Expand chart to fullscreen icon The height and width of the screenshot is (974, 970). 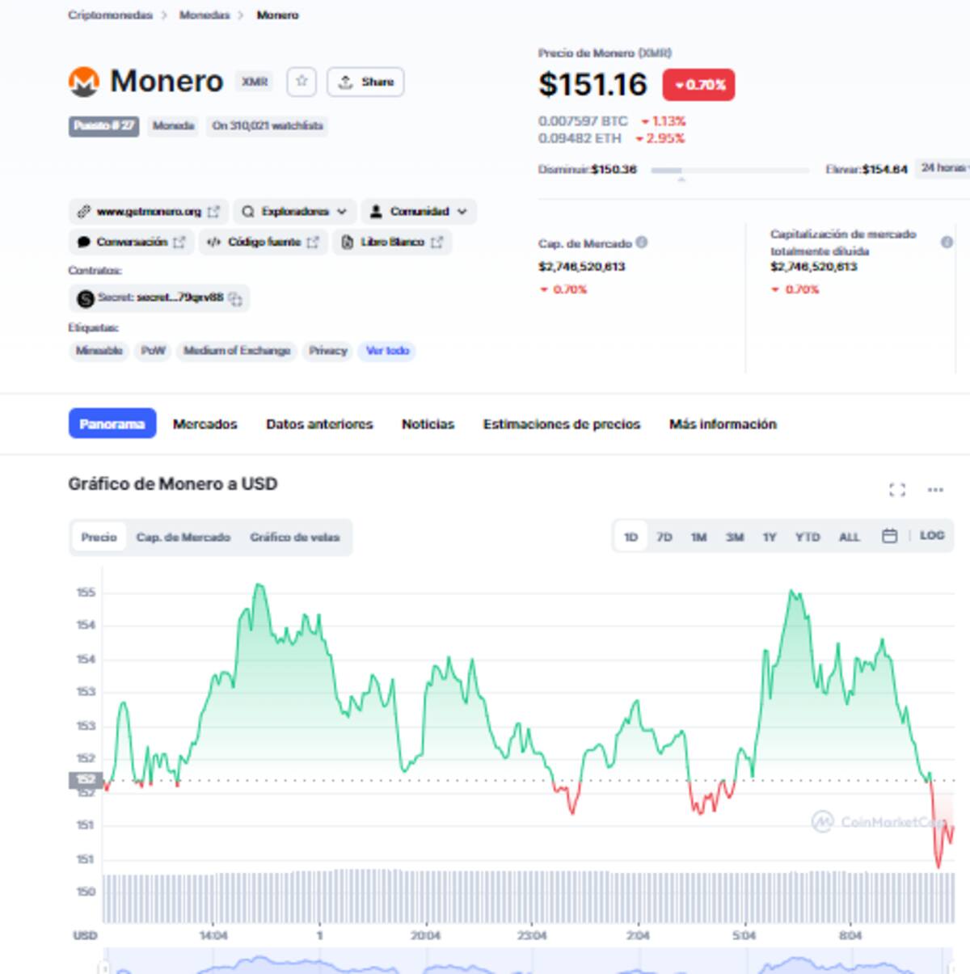click(897, 490)
